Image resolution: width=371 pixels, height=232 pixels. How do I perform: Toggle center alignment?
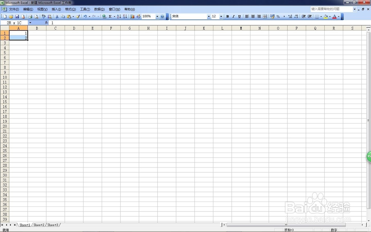(x=252, y=16)
